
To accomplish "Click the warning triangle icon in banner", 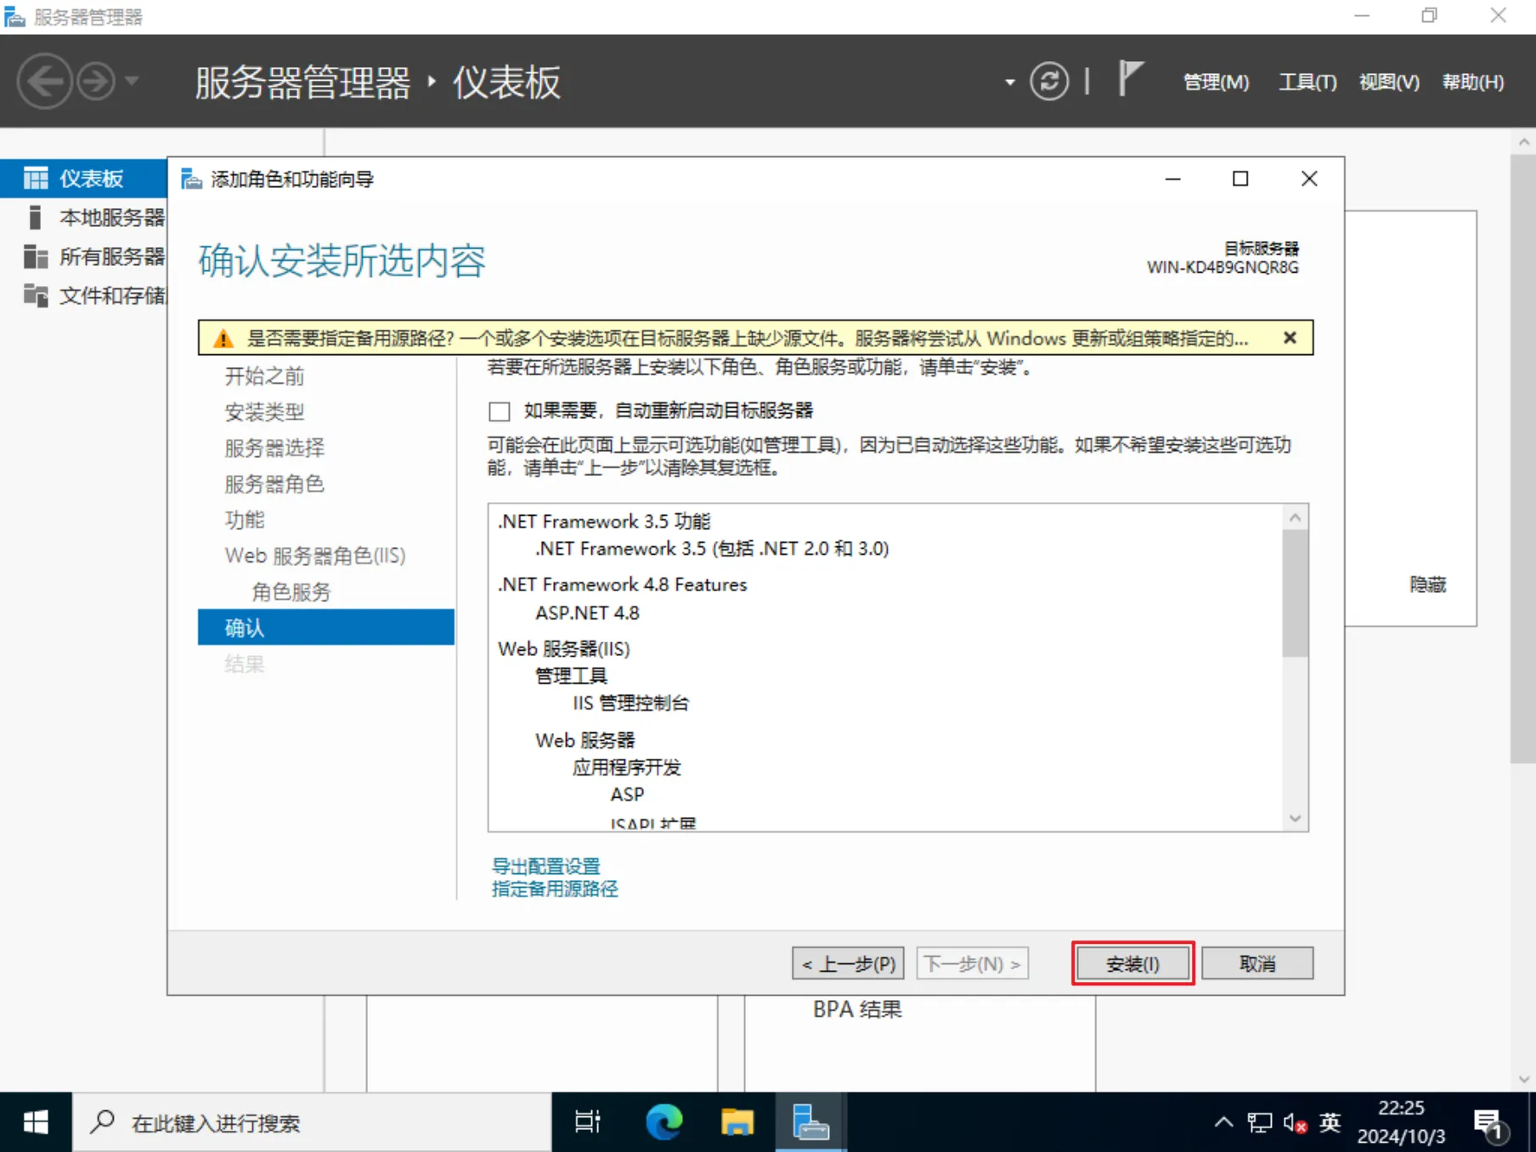I will (x=223, y=339).
